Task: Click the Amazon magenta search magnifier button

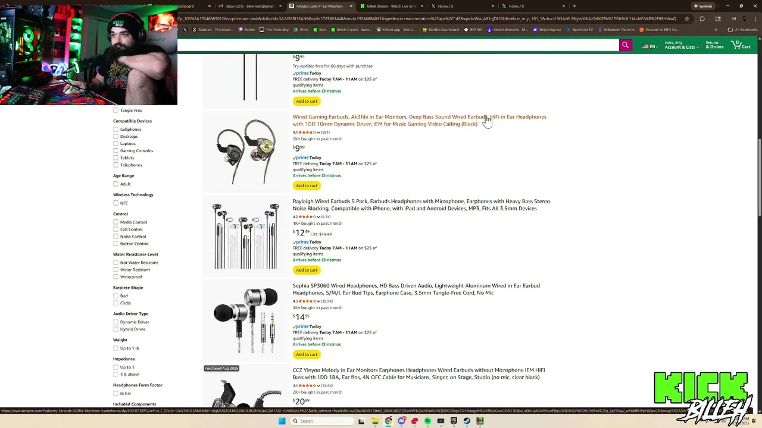Action: [625, 45]
